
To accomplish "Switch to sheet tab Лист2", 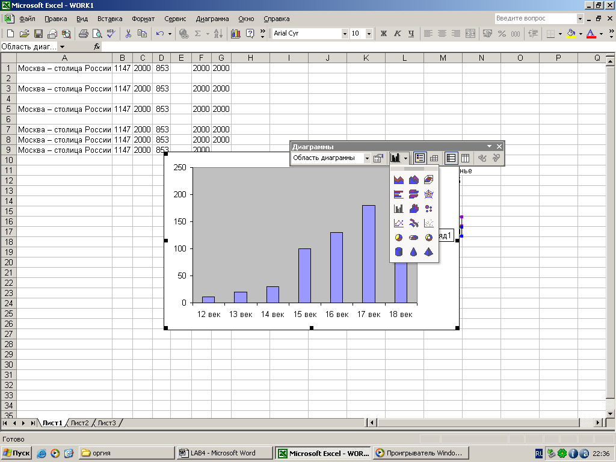I will (80, 423).
